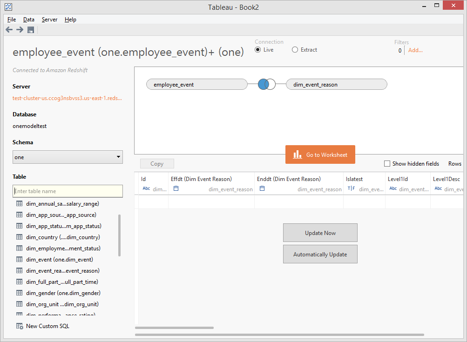Click table icon beside dim_full_part_...ull_part_time)

click(x=20, y=282)
